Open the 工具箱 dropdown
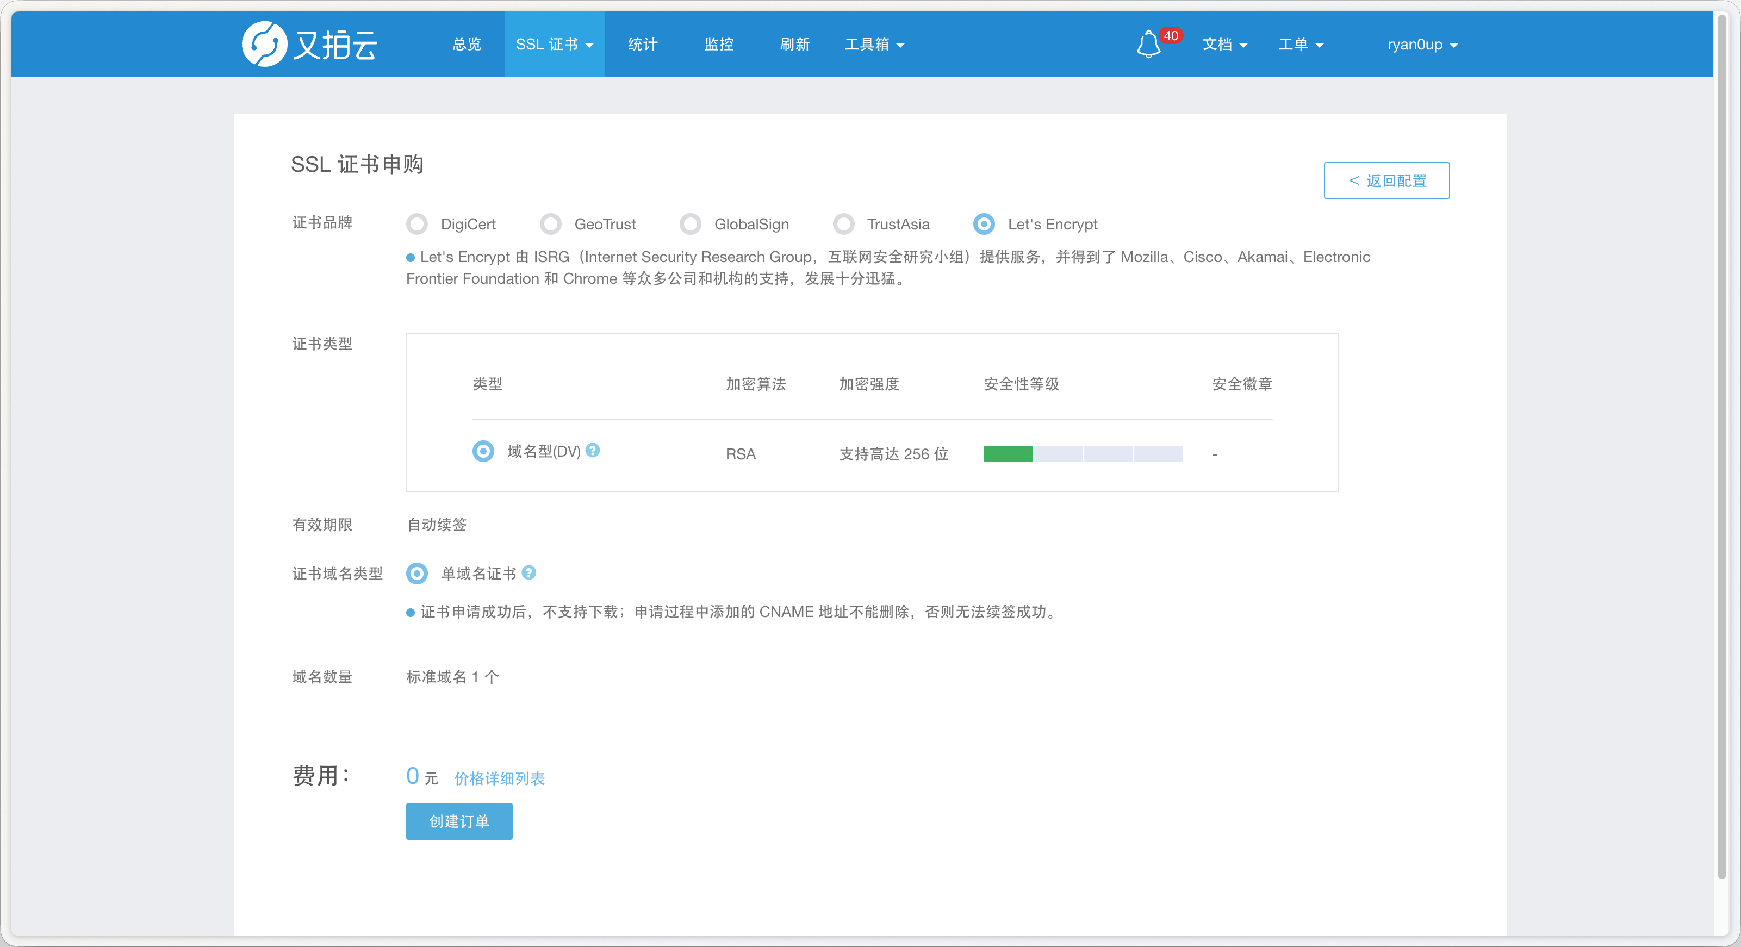This screenshot has height=947, width=1741. tap(874, 45)
